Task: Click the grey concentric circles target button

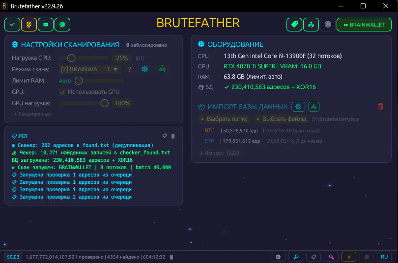Action: pyautogui.click(x=328, y=25)
